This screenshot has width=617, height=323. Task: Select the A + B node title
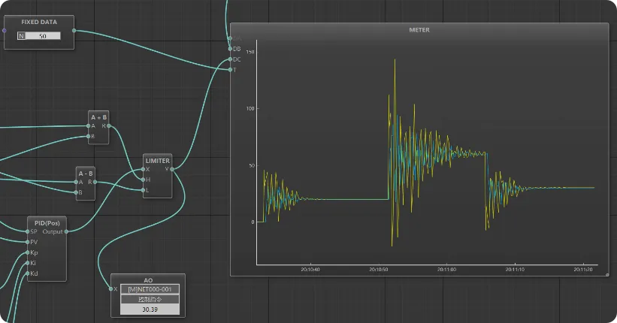click(98, 117)
